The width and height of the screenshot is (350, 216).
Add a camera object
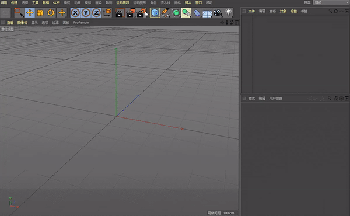pos(218,13)
